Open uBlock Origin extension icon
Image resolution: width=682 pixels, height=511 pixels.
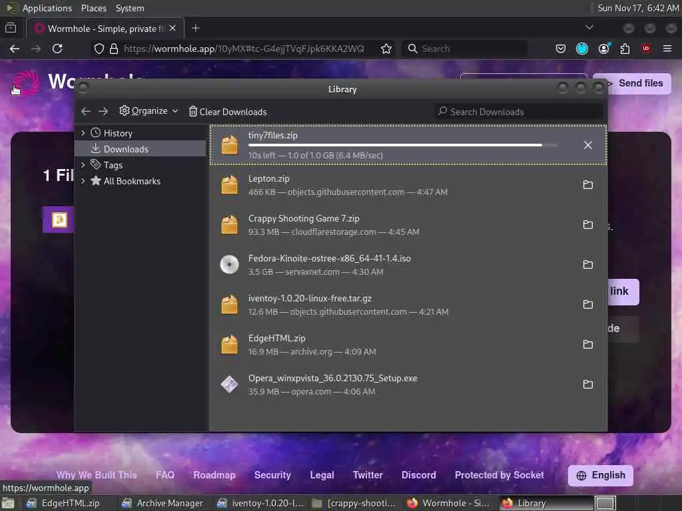pyautogui.click(x=646, y=49)
